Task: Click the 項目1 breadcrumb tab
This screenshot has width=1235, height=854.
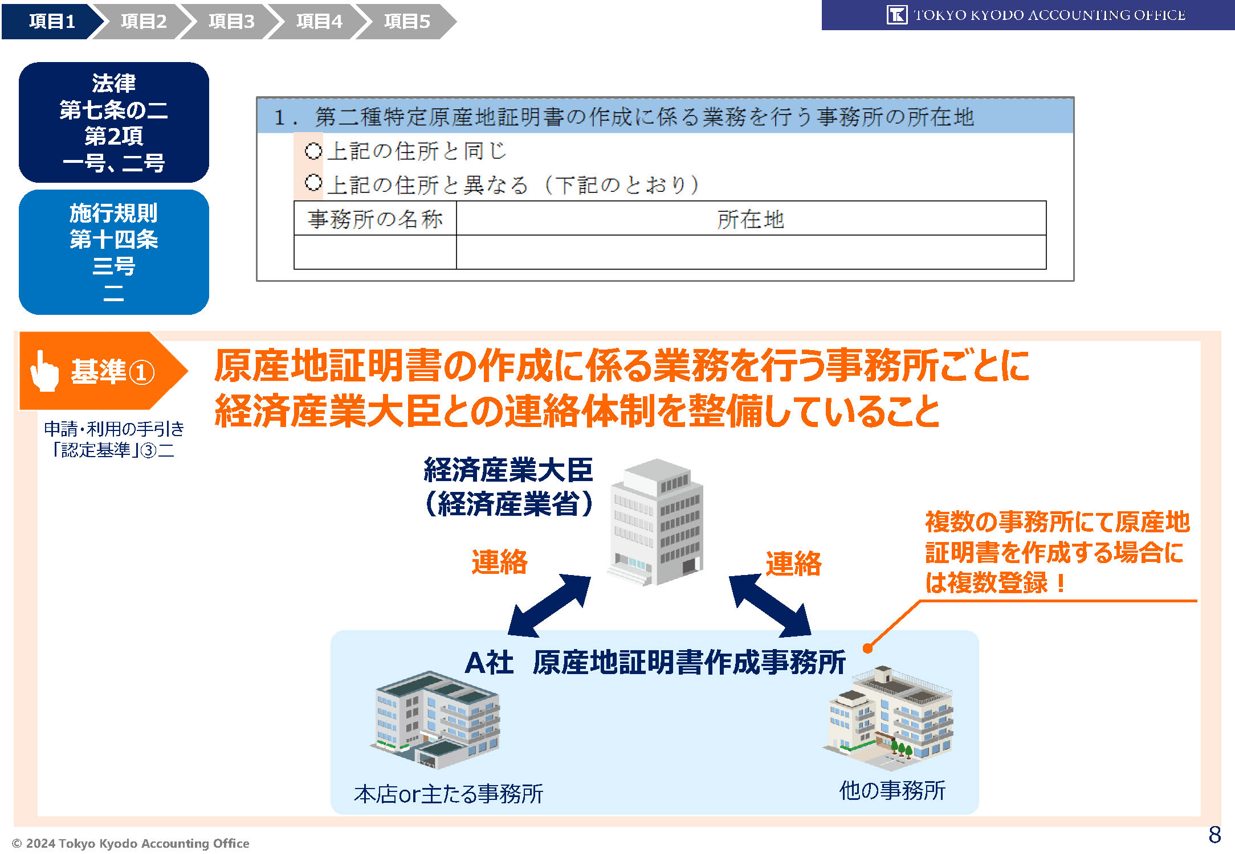Action: tap(51, 22)
